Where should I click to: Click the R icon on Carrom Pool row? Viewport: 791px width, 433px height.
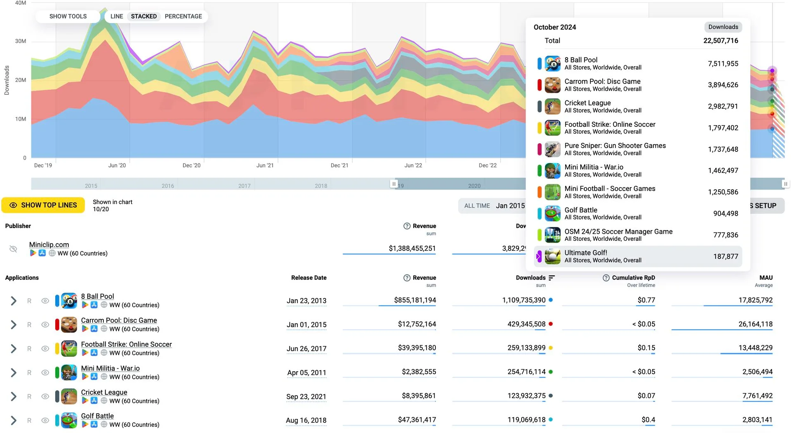pos(29,325)
